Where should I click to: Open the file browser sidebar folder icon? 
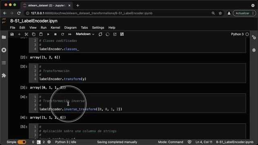(x=4, y=37)
